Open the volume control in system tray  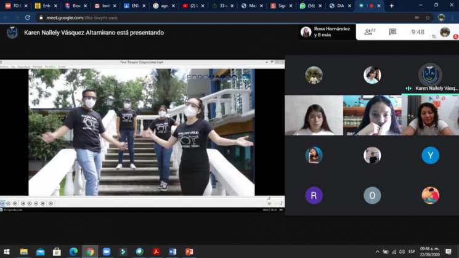click(402, 252)
